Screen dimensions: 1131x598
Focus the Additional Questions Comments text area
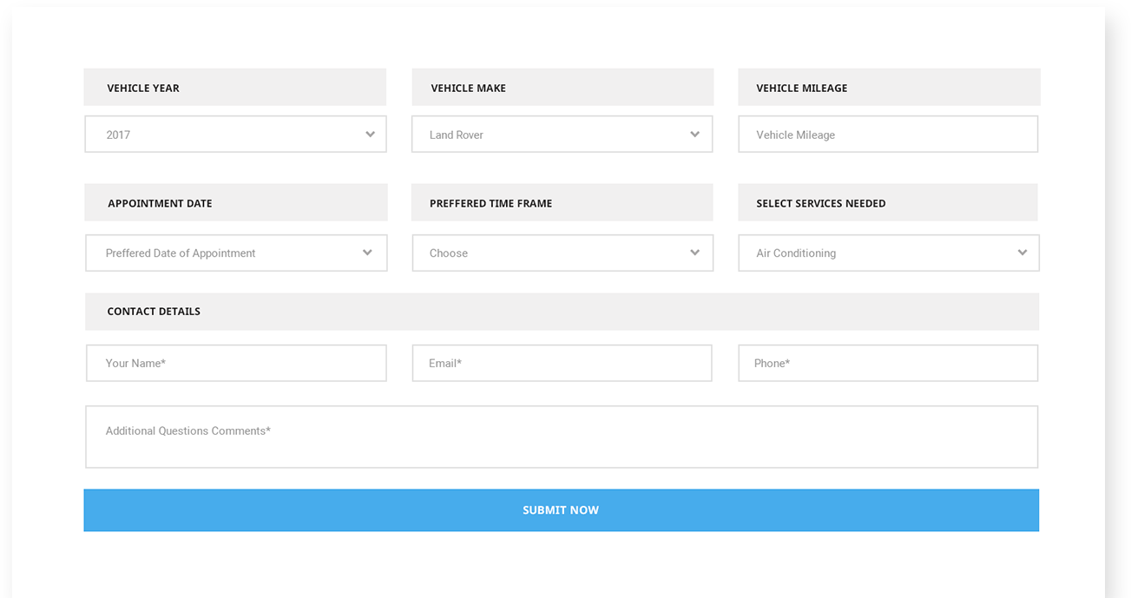(x=562, y=437)
